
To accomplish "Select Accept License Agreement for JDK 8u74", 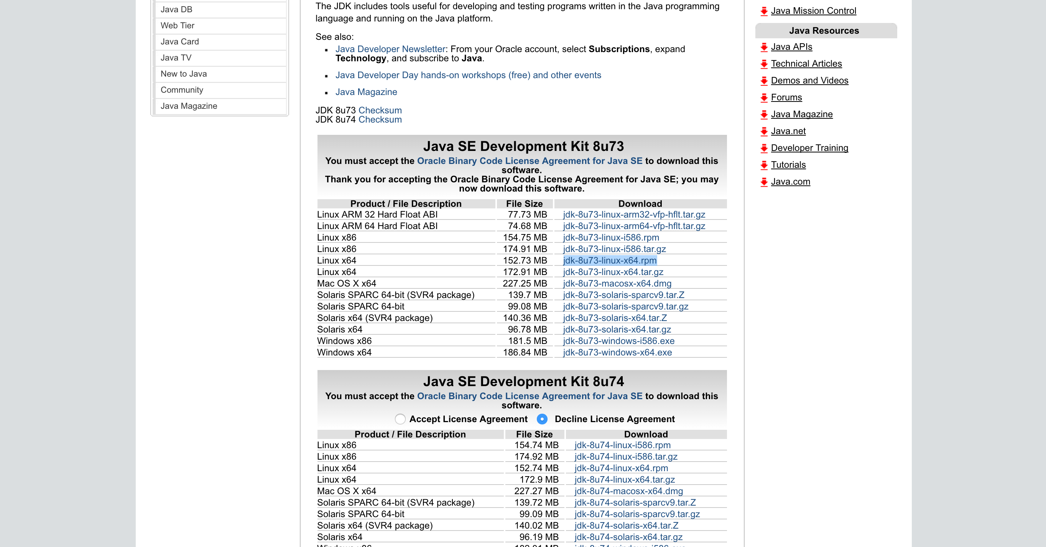I will 400,419.
